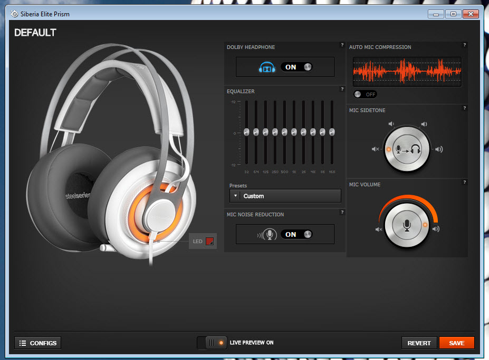The height and width of the screenshot is (360, 489).
Task: Click the REVERT button
Action: [419, 343]
